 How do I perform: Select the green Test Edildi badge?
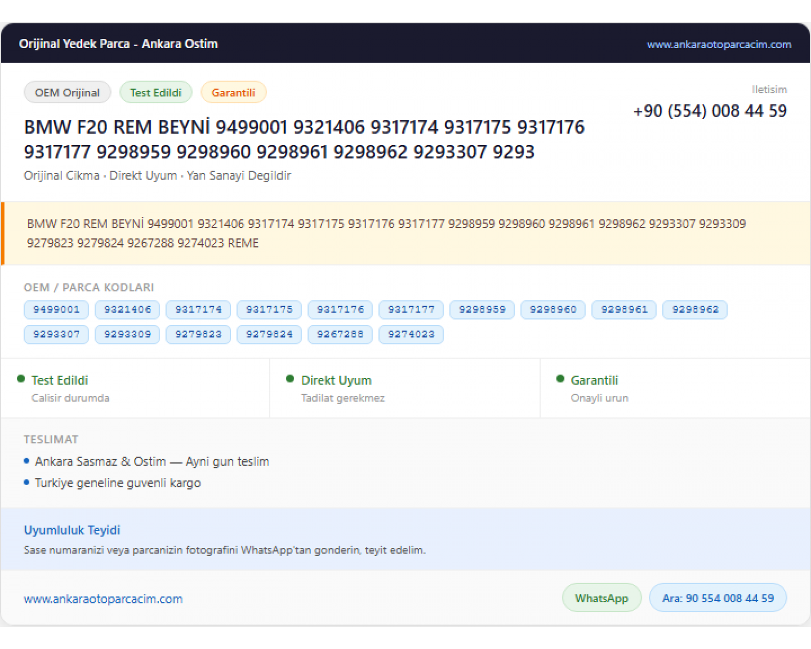[156, 92]
